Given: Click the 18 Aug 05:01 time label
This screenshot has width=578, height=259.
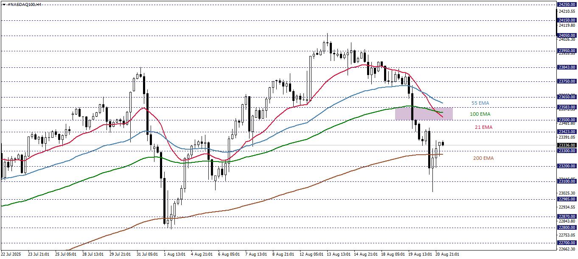Looking at the screenshot, I should (393, 254).
